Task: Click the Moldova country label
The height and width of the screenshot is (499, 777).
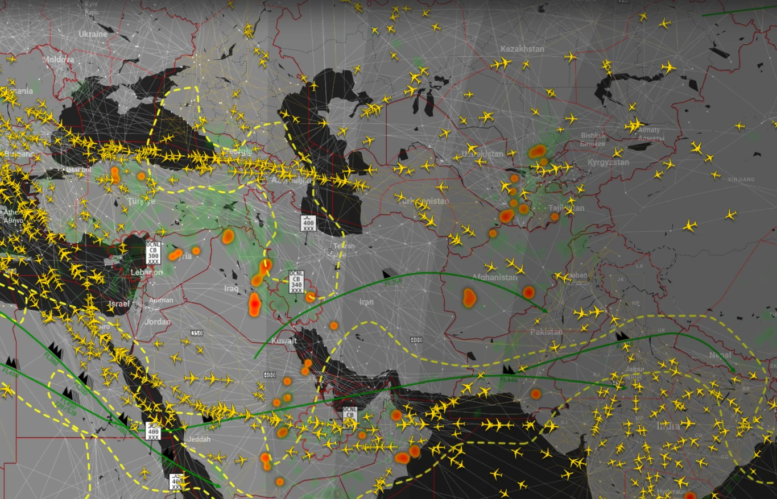Action: point(58,59)
